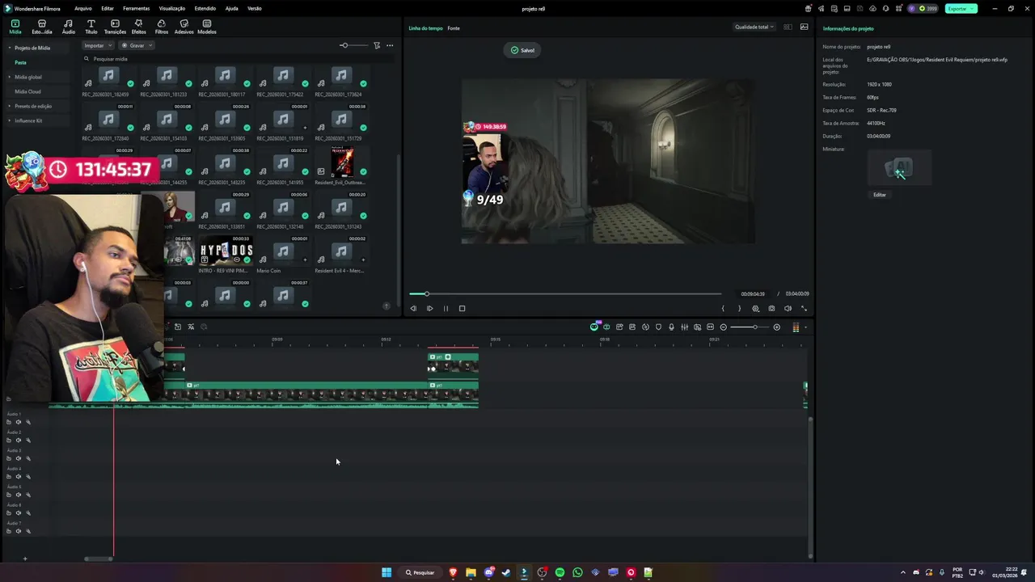Open WhatsApp from the taskbar
The image size is (1035, 582).
pyautogui.click(x=577, y=572)
